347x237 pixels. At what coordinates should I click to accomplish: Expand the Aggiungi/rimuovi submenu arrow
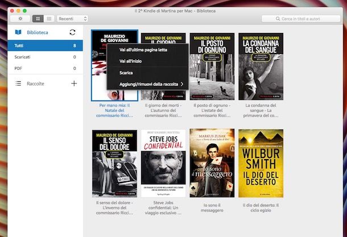[x=182, y=84]
